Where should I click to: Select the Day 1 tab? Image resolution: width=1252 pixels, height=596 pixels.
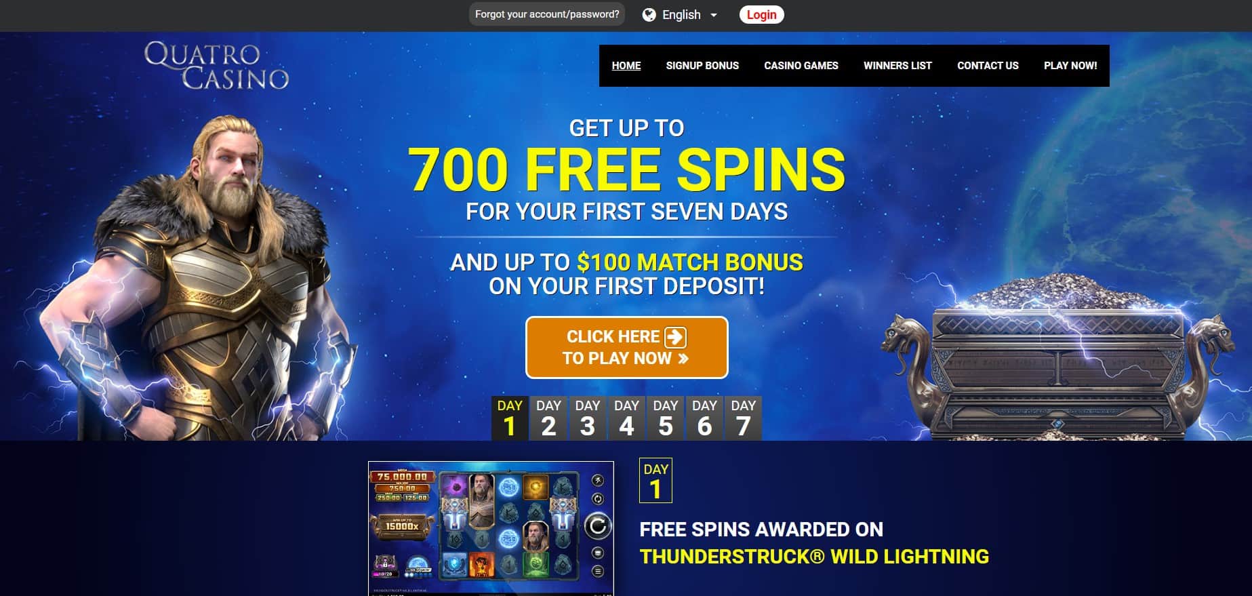[510, 418]
